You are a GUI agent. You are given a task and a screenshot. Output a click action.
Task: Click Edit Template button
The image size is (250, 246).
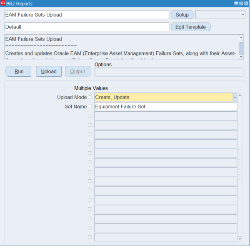click(190, 27)
